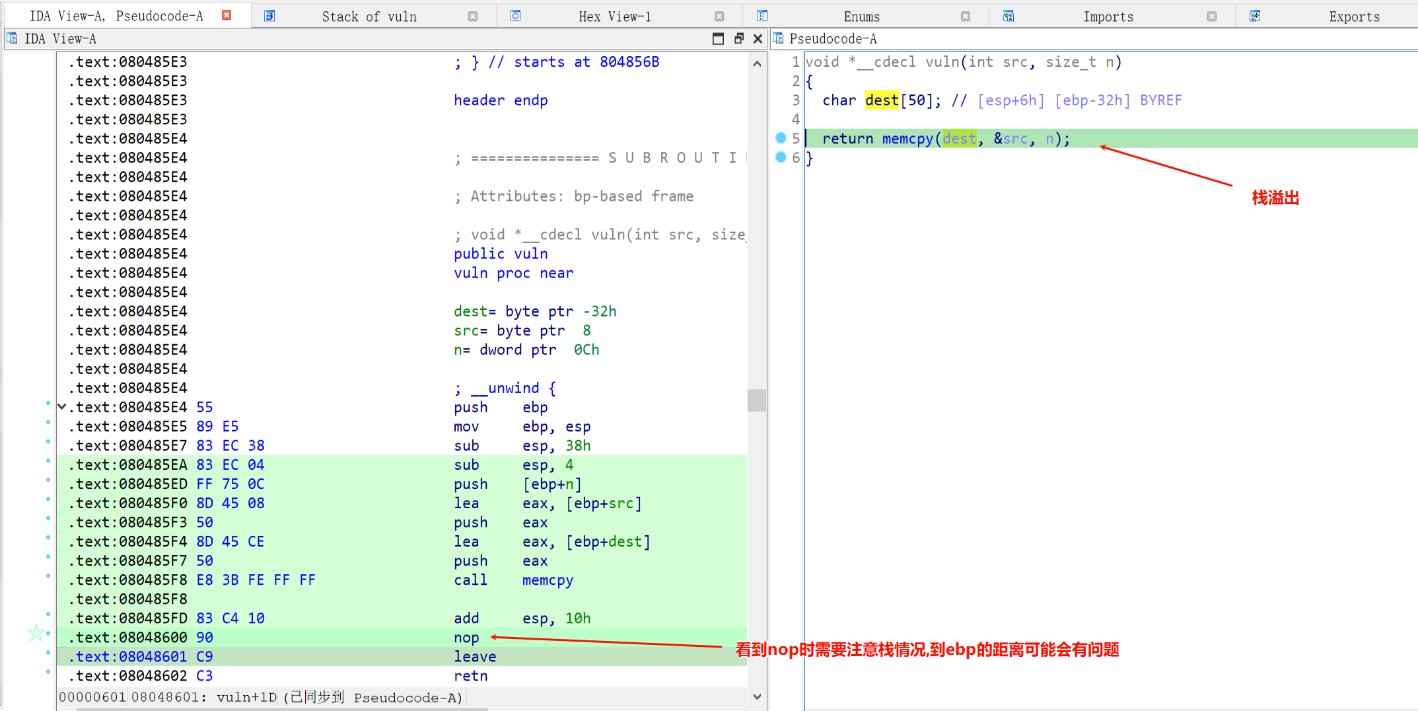Click the Hex View-1 tab icon
The width and height of the screenshot is (1418, 711).
click(516, 16)
